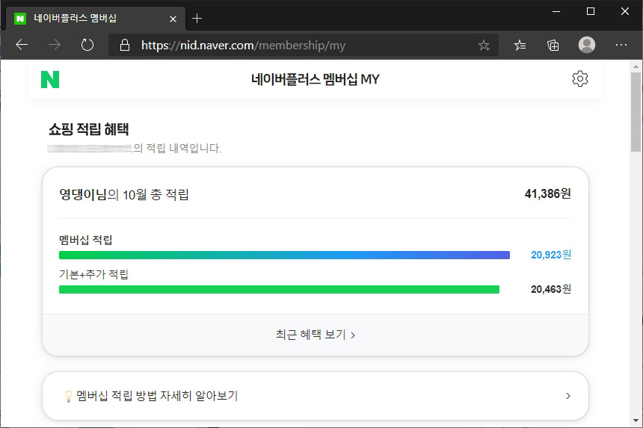The height and width of the screenshot is (428, 643).
Task: Click the nid.naver.com address bar
Action: pos(304,45)
